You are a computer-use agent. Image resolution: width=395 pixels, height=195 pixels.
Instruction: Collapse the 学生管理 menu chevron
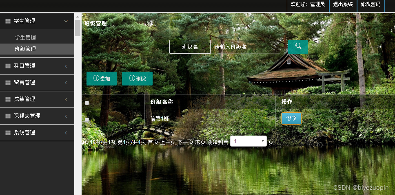(x=66, y=21)
